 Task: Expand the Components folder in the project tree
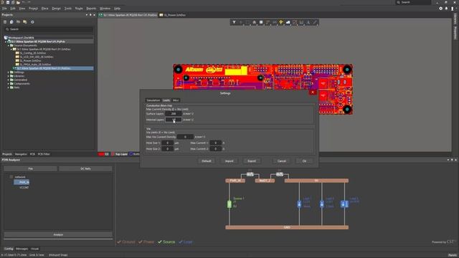(x=9, y=84)
